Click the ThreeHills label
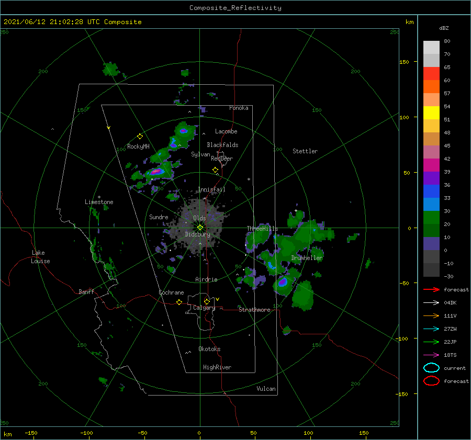The height and width of the screenshot is (440, 471). click(262, 229)
